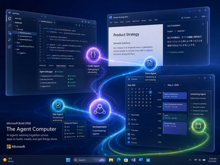
Task: Open the Lunch event in Calendar
Action: click(175, 117)
